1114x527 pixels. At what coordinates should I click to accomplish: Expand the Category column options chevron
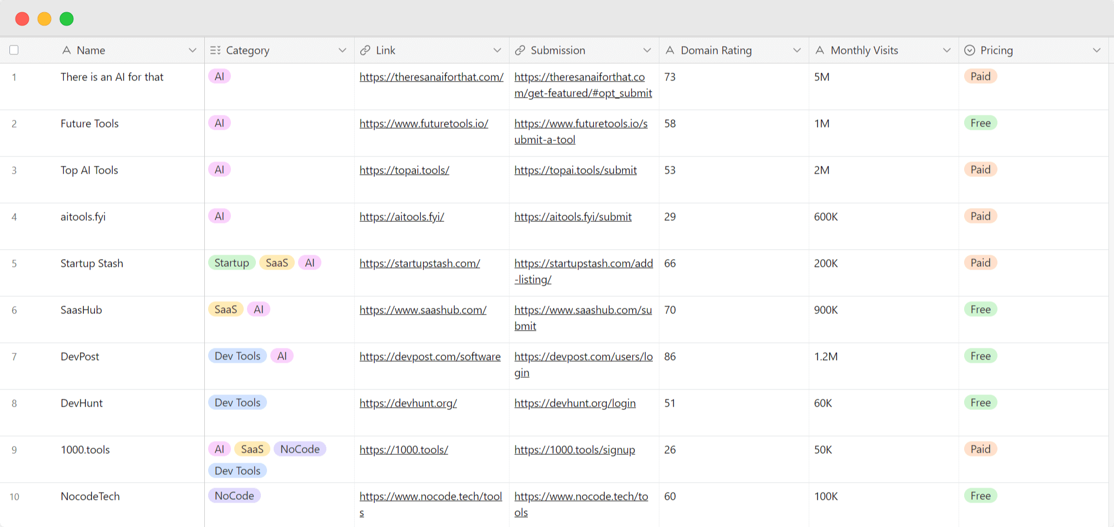coord(342,50)
